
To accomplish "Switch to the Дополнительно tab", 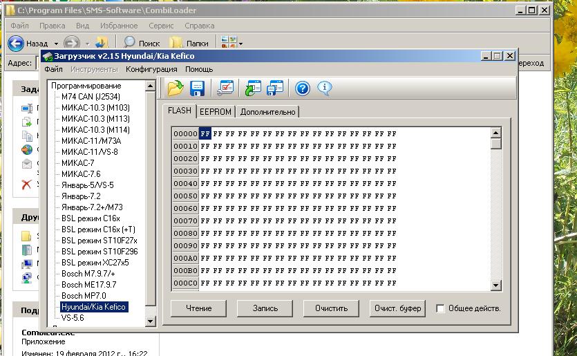I will click(x=267, y=111).
